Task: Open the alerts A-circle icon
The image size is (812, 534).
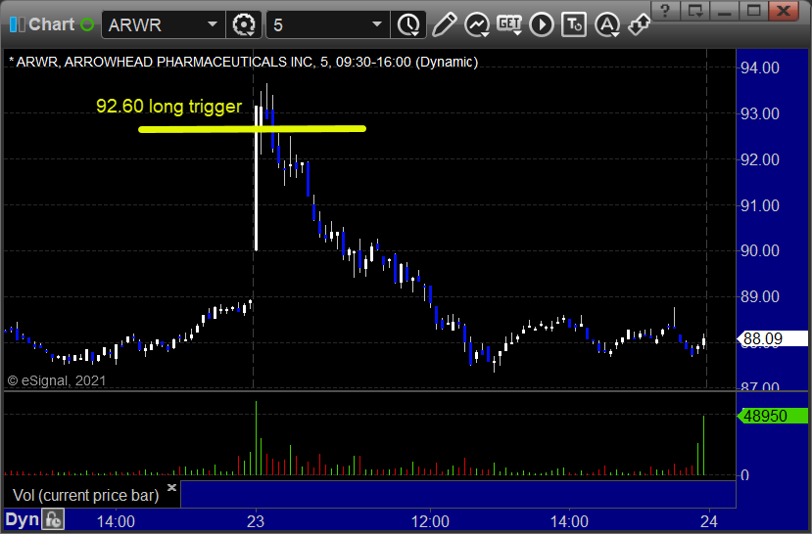Action: pyautogui.click(x=607, y=24)
